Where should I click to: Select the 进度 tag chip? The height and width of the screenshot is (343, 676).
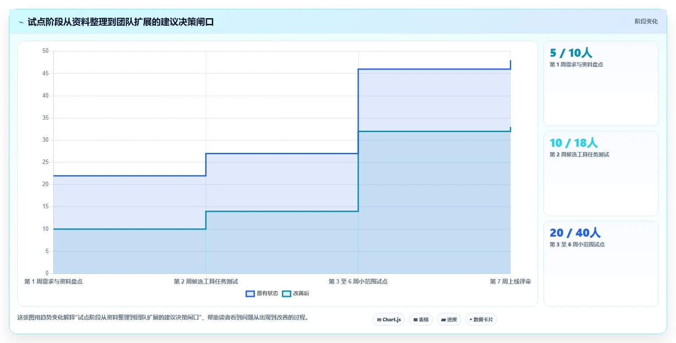click(449, 320)
